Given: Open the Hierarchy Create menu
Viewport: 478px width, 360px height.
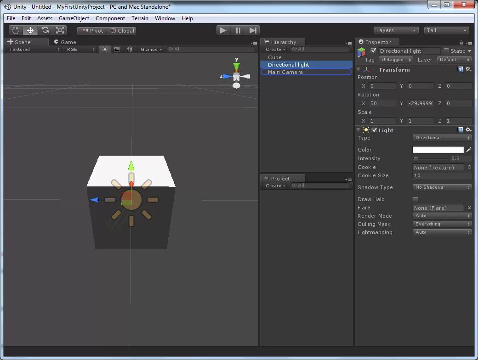Looking at the screenshot, I should [x=275, y=49].
